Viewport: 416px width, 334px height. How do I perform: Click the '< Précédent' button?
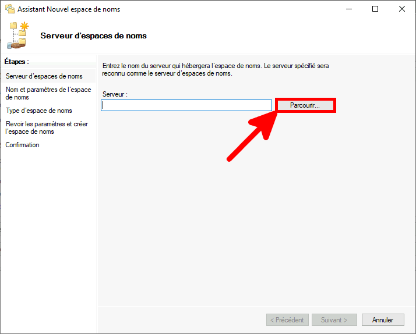(287, 320)
